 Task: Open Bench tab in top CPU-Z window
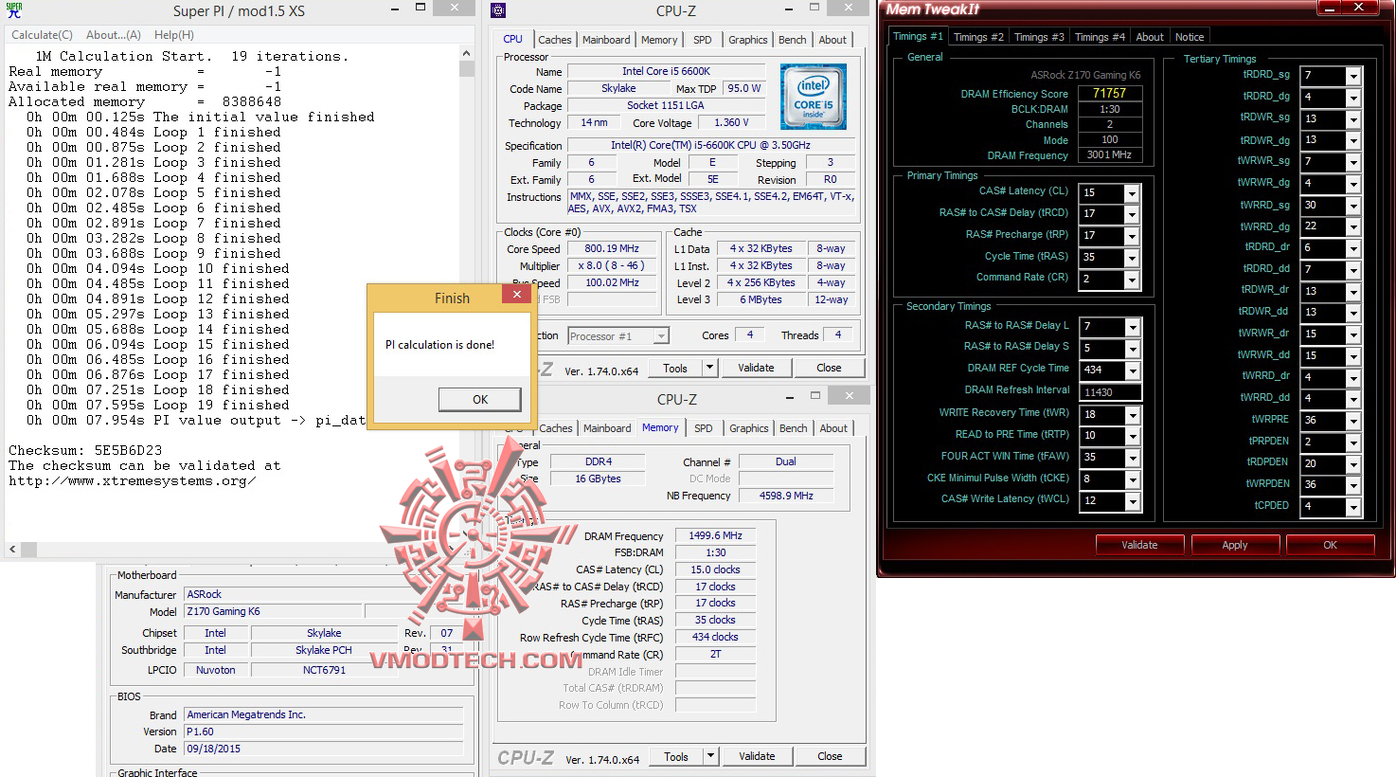pos(793,40)
